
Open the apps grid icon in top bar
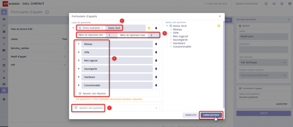click(282, 4)
